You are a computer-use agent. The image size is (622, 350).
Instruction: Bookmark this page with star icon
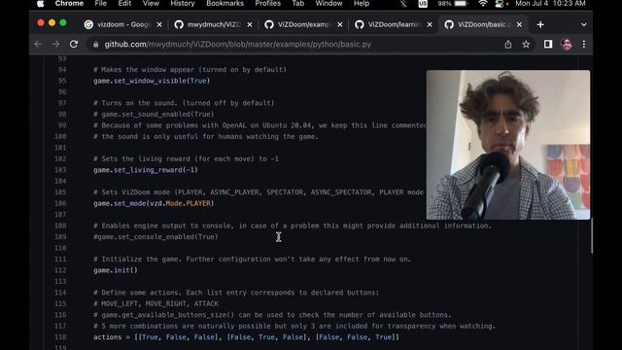526,45
